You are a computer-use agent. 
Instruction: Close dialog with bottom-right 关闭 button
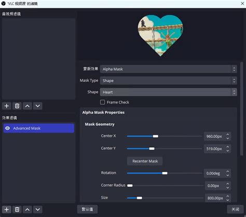[235, 209]
